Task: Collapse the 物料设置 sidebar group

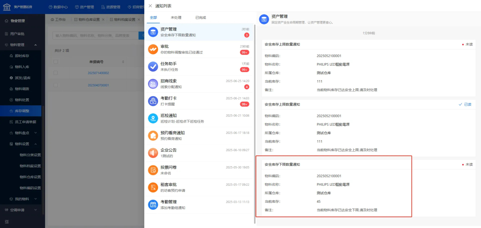Action: pos(35,144)
